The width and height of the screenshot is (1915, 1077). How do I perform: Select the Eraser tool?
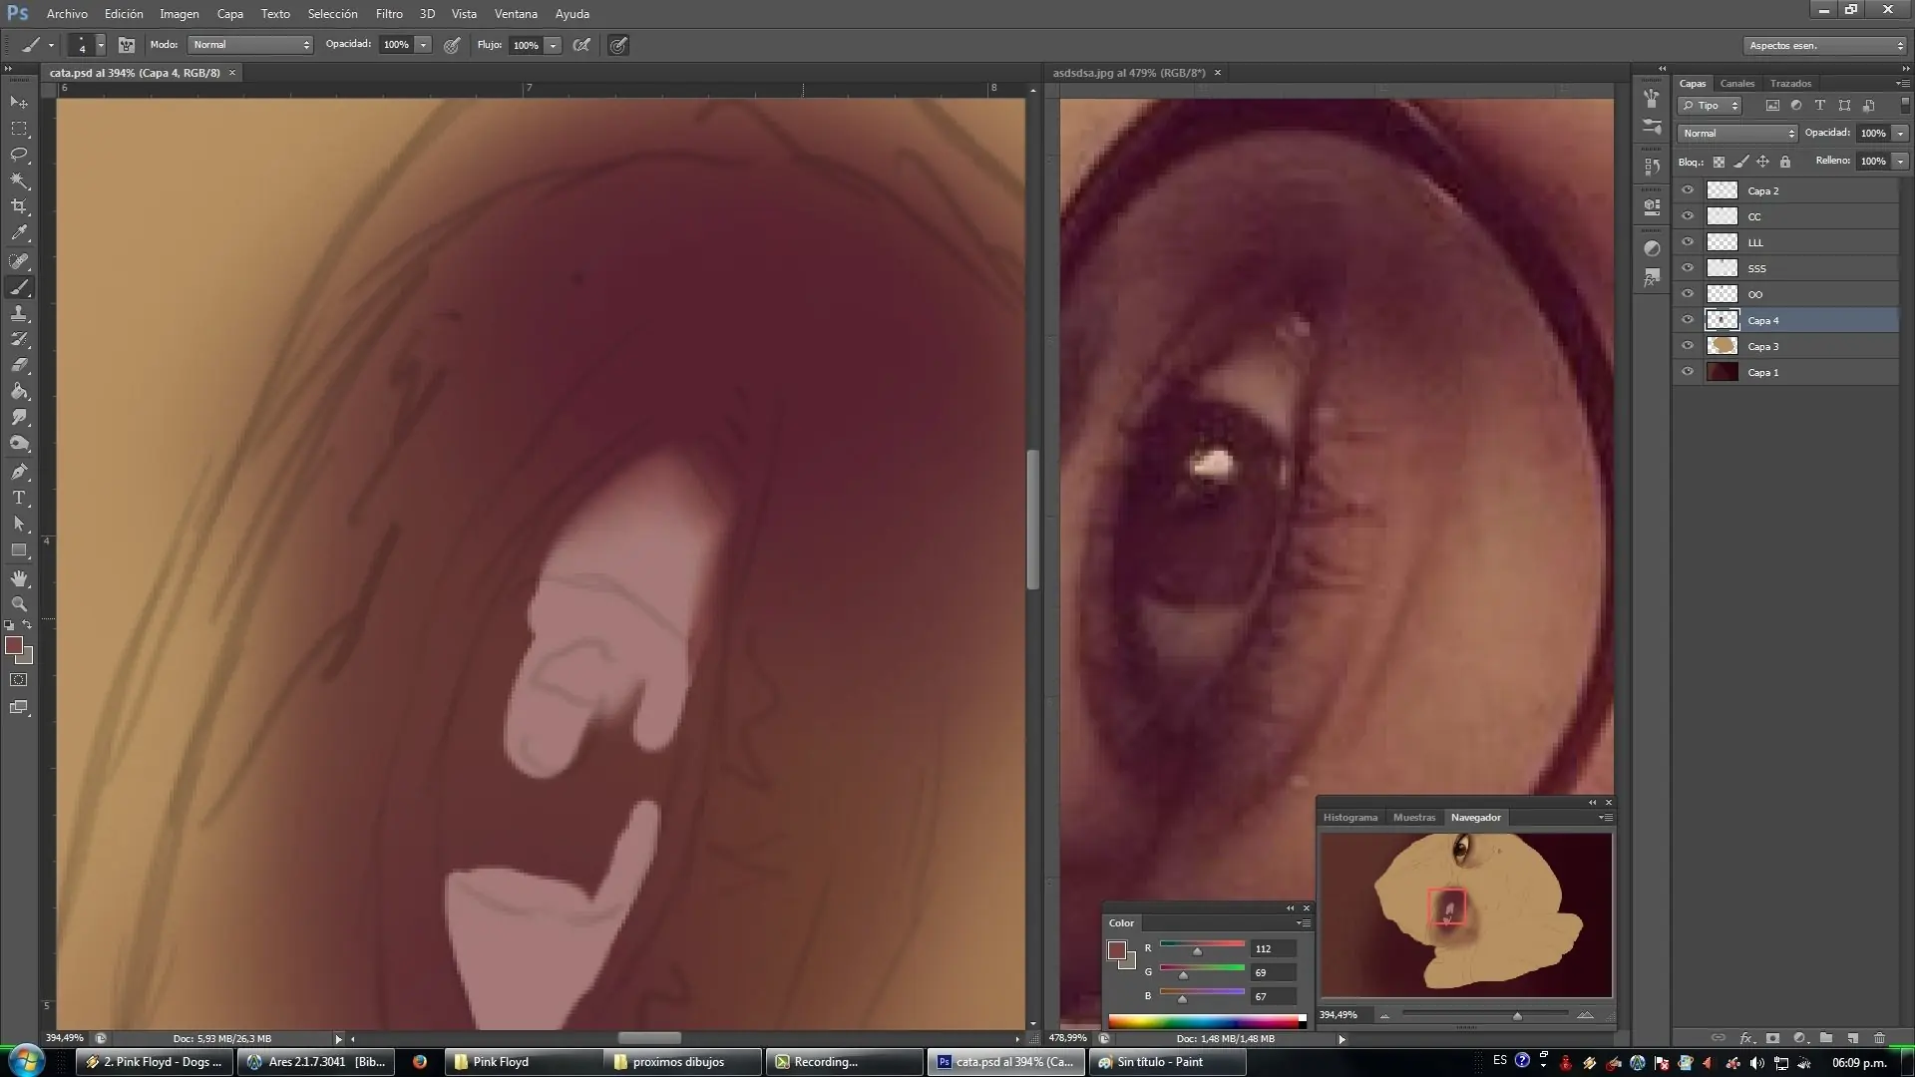[x=19, y=365]
